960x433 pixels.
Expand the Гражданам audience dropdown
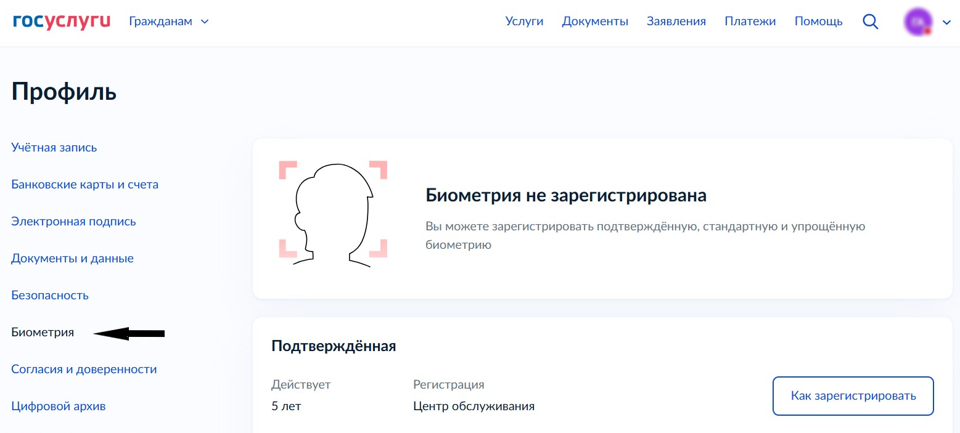(169, 22)
